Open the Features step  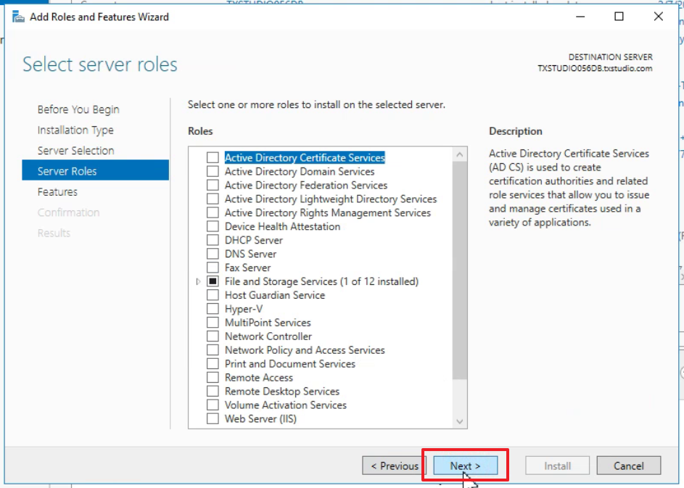(x=57, y=192)
